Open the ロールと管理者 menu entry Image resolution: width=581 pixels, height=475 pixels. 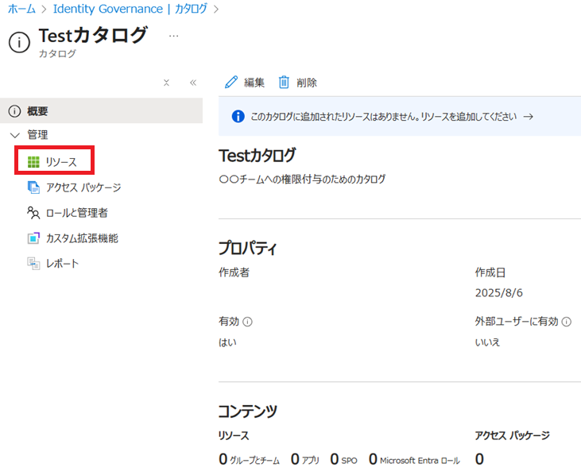(76, 213)
